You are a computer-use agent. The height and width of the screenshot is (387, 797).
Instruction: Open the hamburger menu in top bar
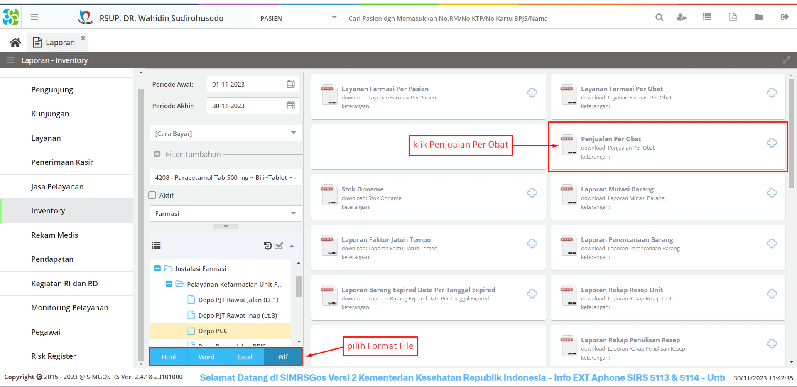(34, 17)
